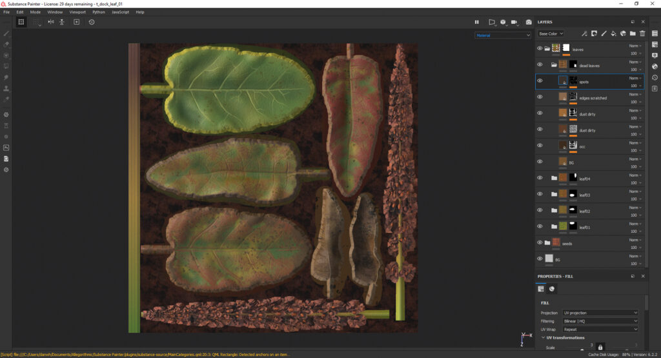Open the UV Wrap Repeat dropdown
The image size is (661, 358).
(600, 329)
